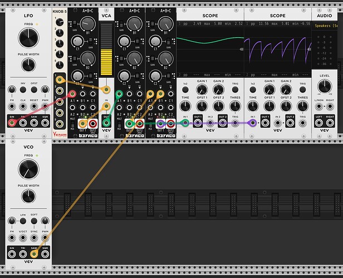Open the Speakers audio device selector
343x278 pixels.
click(x=327, y=26)
